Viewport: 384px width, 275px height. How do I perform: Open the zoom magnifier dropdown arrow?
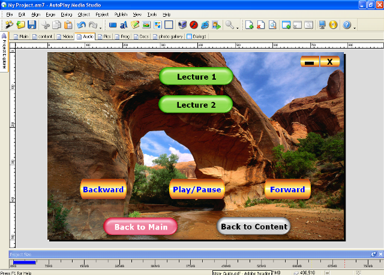point(237,26)
